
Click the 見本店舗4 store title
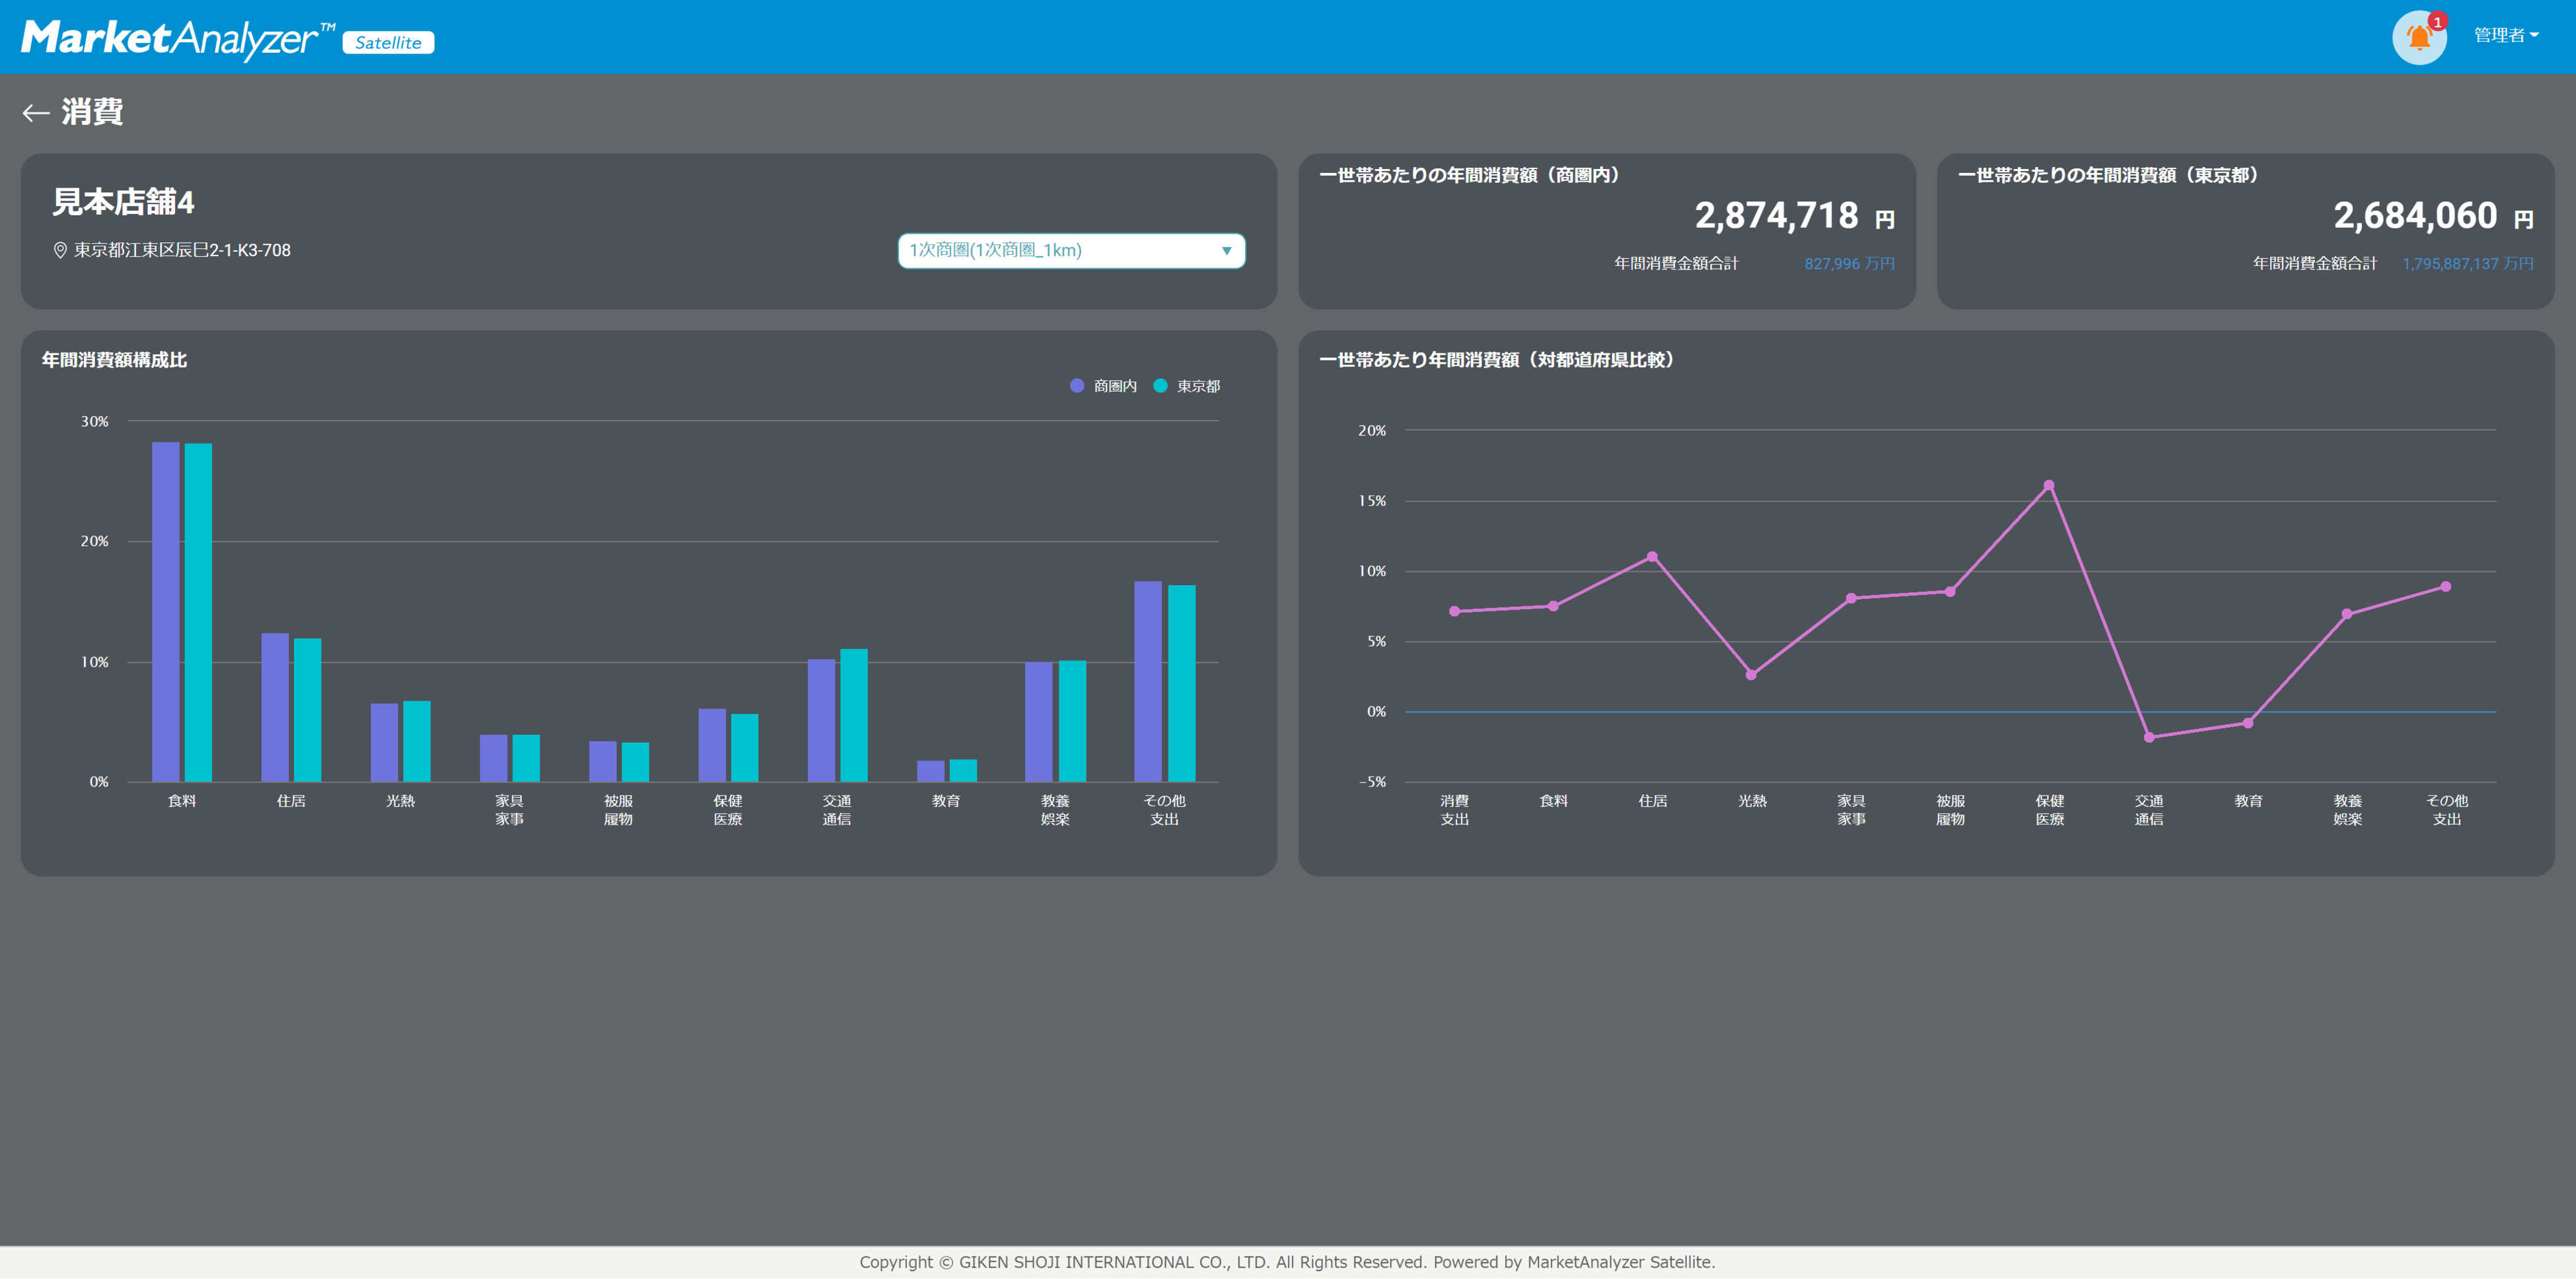tap(123, 202)
